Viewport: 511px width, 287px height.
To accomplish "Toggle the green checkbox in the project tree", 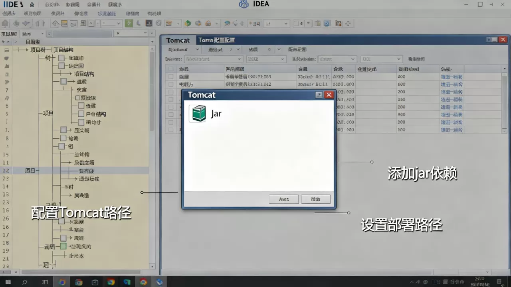I will 63,246.
